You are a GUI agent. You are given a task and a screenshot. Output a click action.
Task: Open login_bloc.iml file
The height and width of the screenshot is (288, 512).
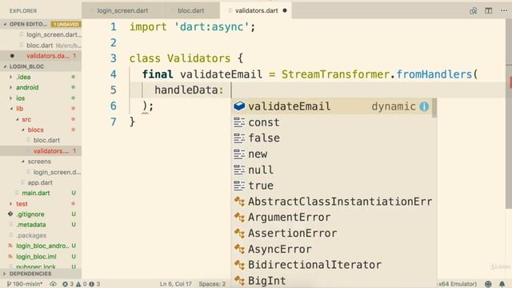(x=36, y=257)
